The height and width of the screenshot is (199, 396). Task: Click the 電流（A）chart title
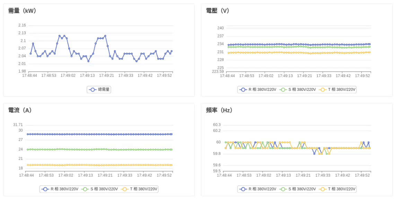click(x=20, y=110)
